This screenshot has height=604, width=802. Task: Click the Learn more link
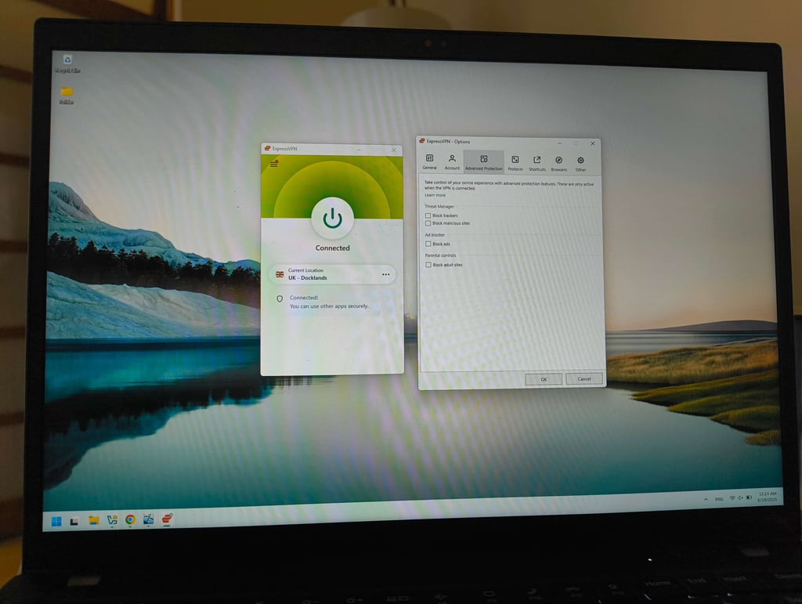coord(435,195)
